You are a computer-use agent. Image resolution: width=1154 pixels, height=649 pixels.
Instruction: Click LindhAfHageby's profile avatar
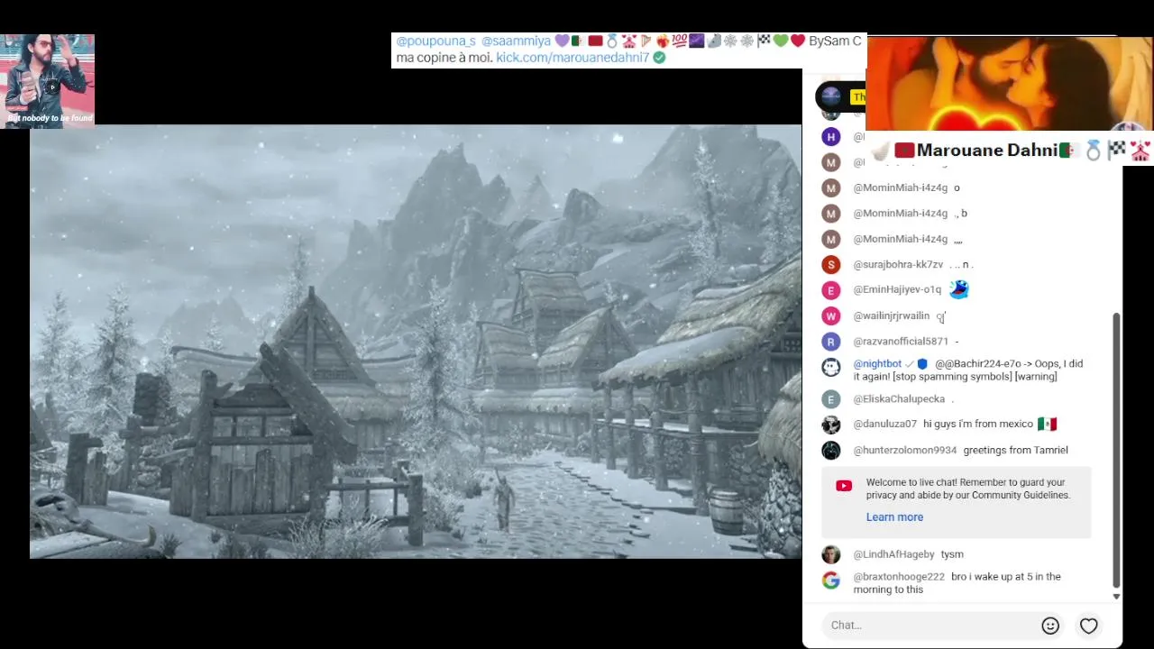pyautogui.click(x=831, y=554)
